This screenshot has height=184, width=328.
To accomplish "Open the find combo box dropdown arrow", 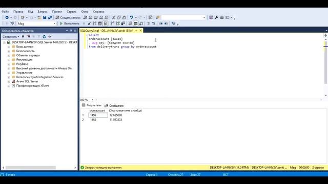I will [x=204, y=17].
